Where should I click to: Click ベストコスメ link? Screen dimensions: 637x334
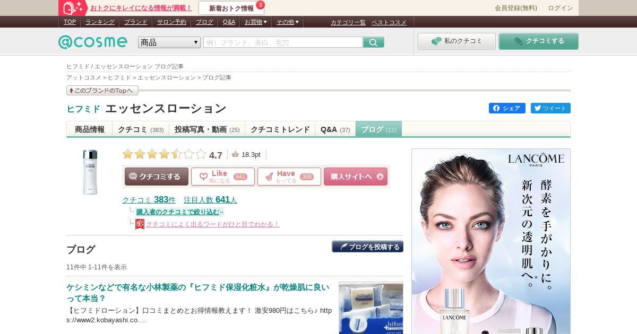click(x=389, y=22)
